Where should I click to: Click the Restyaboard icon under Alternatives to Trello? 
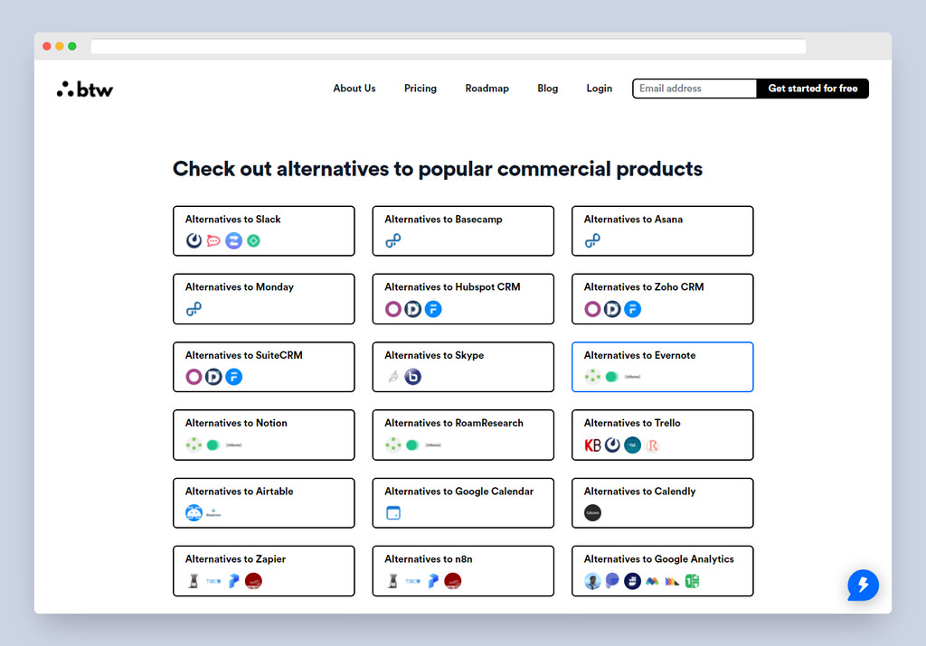point(651,445)
